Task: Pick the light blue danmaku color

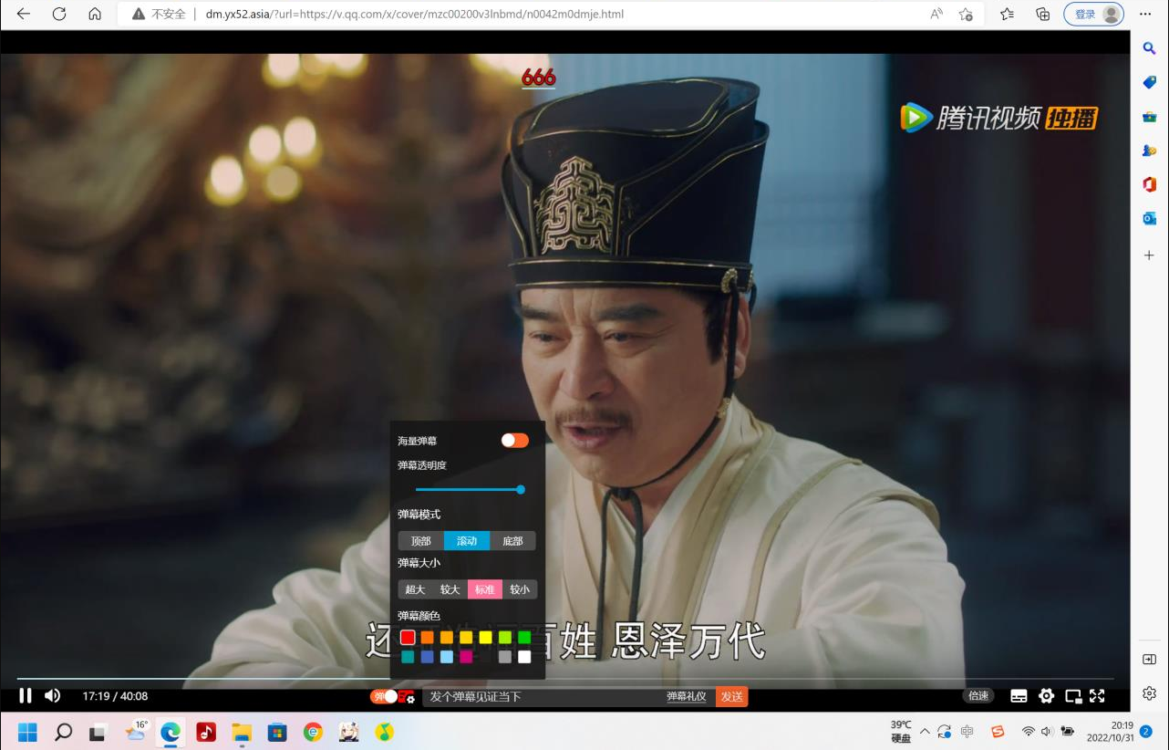Action: click(447, 657)
